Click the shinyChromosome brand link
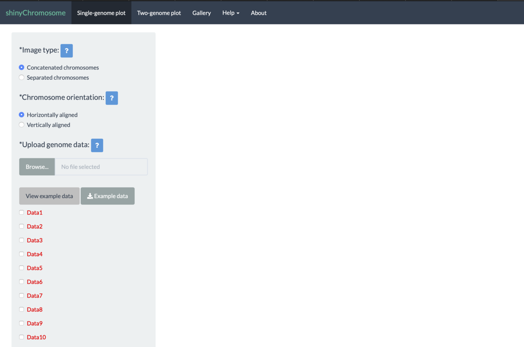This screenshot has width=524, height=347. point(35,13)
